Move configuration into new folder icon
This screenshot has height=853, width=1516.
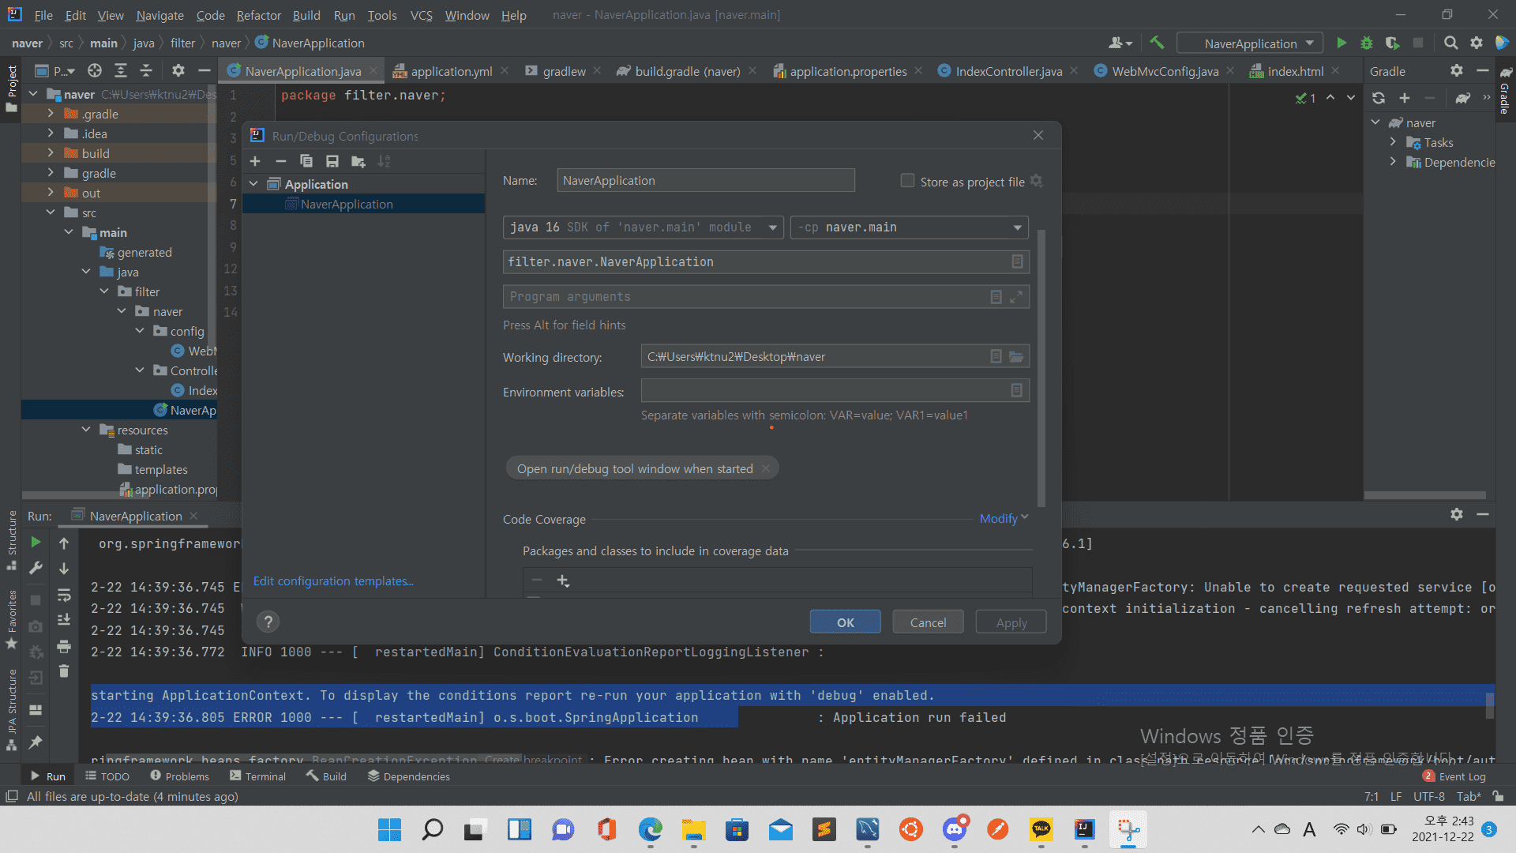(x=358, y=161)
